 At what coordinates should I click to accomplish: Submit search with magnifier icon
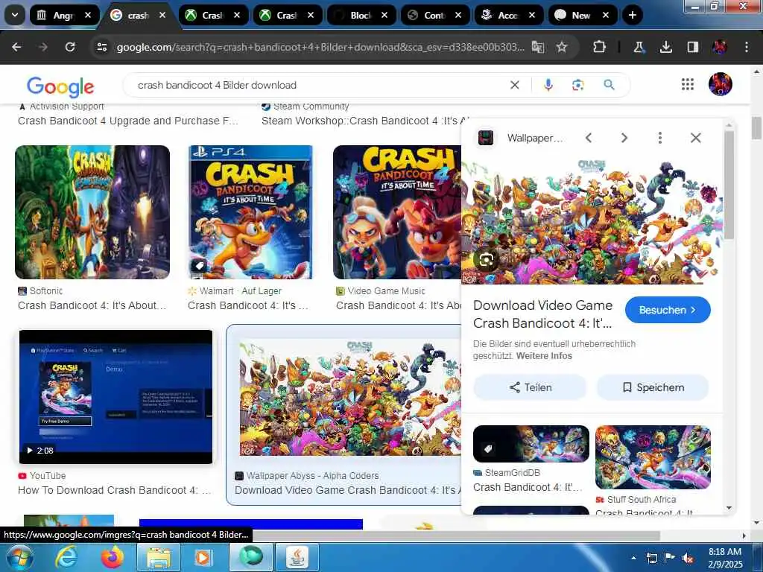click(609, 85)
